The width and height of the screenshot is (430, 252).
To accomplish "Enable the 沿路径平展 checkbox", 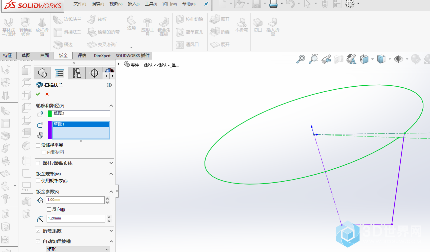I will 38,145.
